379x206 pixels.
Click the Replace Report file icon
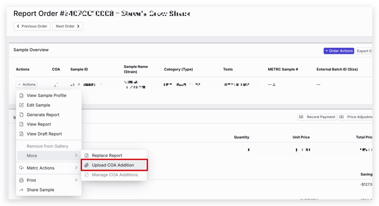(86, 155)
